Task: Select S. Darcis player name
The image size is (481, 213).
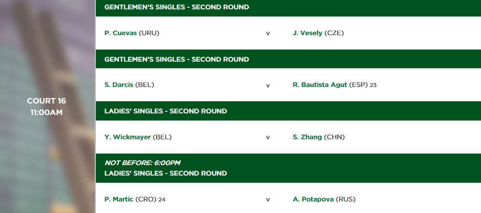Action: [x=118, y=85]
